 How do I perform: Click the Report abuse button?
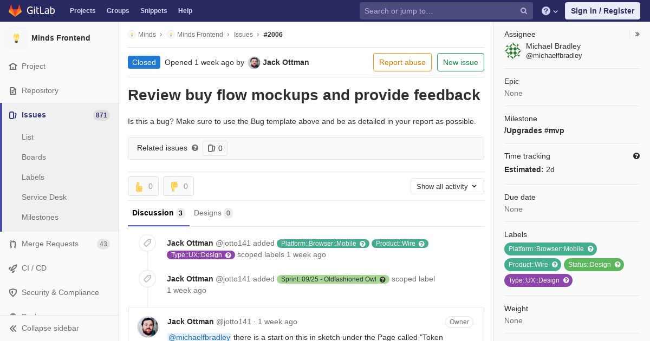(x=402, y=62)
